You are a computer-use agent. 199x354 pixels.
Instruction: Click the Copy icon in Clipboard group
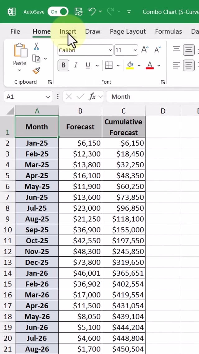(x=36, y=59)
